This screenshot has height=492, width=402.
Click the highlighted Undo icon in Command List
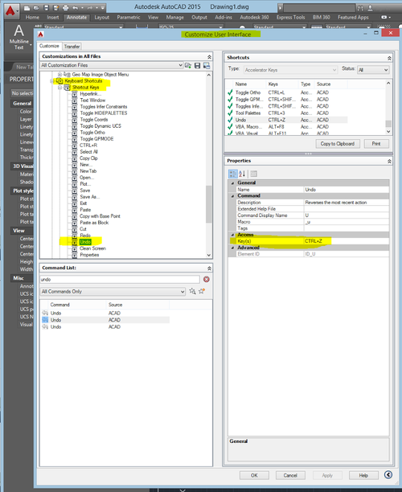click(x=45, y=320)
